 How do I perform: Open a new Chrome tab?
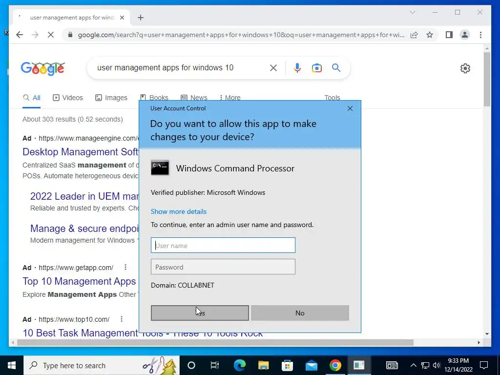(x=141, y=18)
